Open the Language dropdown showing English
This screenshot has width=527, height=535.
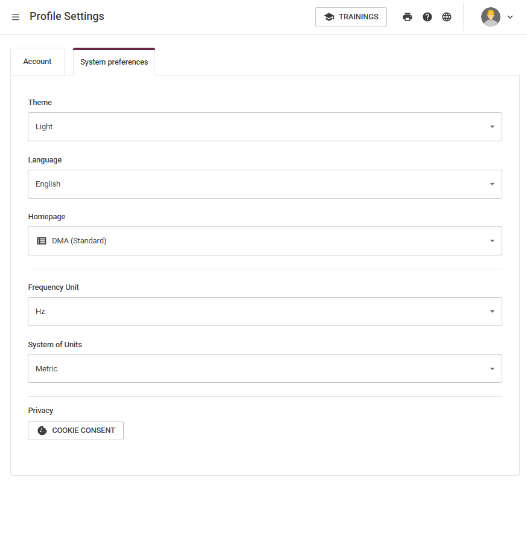pos(264,184)
